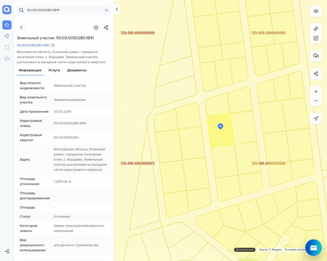Screen dimensions: 327x261
Task: Collapse the information side panel
Action: coord(117,9)
